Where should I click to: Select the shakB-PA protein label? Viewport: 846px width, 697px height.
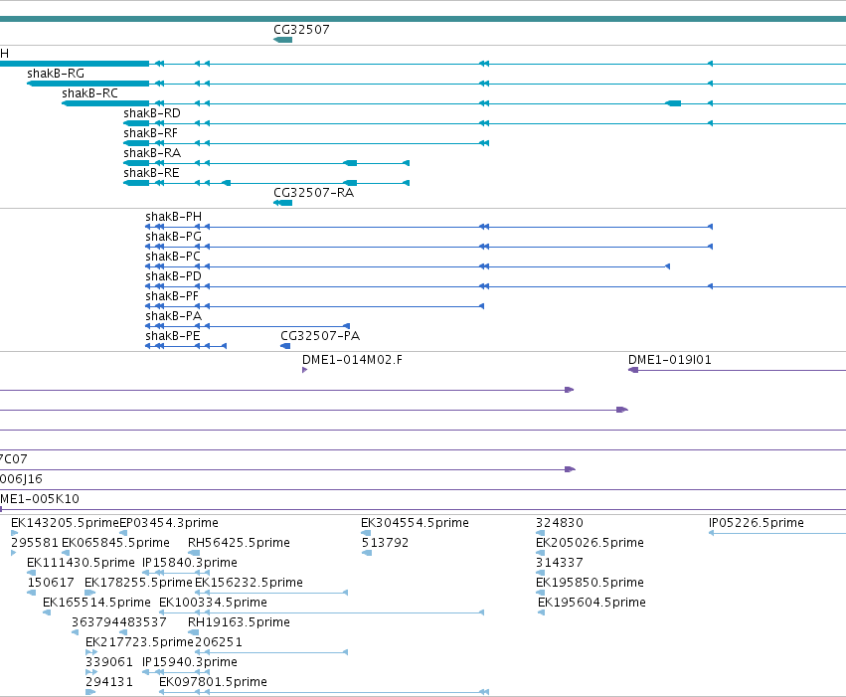pyautogui.click(x=173, y=316)
